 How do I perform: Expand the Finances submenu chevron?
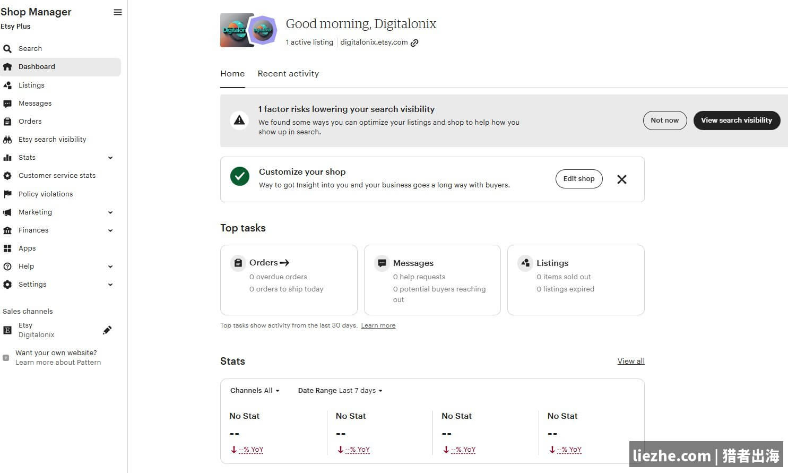point(110,230)
